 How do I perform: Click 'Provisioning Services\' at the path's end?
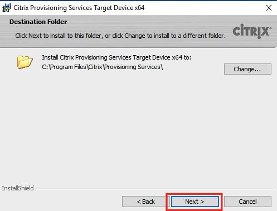point(134,67)
